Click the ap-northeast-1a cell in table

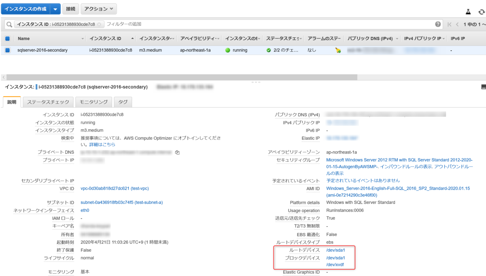pyautogui.click(x=195, y=50)
